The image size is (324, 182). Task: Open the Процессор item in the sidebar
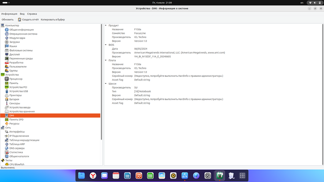[16, 79]
